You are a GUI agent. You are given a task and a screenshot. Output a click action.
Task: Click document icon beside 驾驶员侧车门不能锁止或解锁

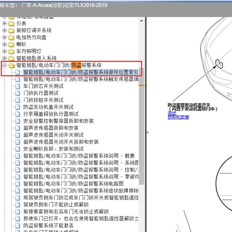click(x=17, y=205)
